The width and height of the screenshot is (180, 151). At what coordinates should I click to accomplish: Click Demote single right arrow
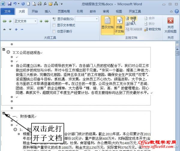tap(41, 21)
